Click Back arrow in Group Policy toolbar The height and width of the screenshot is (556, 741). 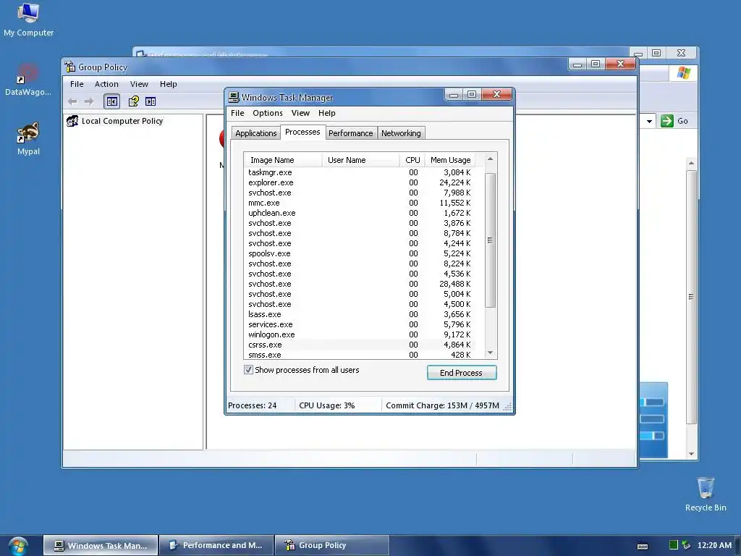(72, 101)
